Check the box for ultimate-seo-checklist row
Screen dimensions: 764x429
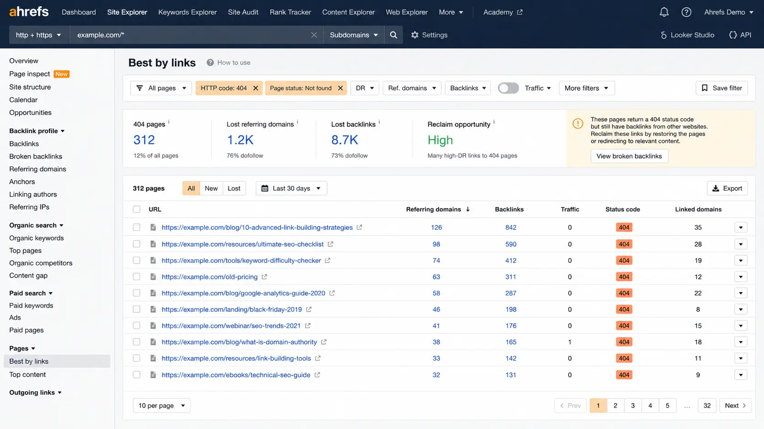[x=137, y=244]
